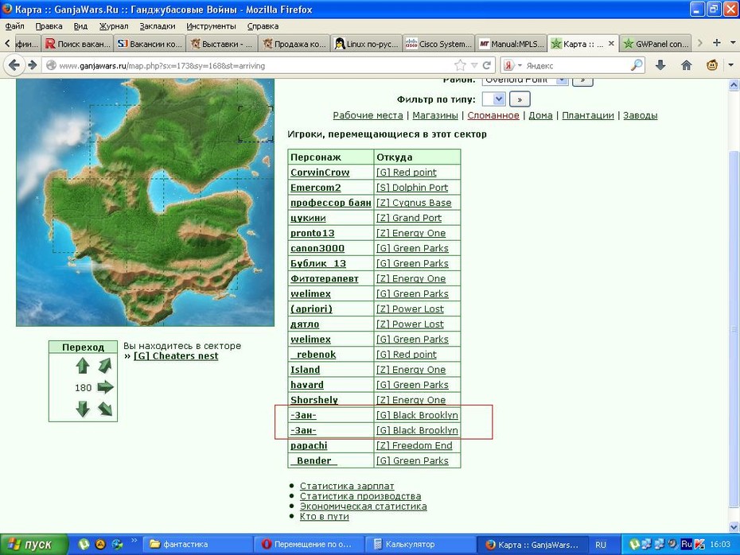Close the Карта tab
The image size is (740, 555).
(611, 44)
